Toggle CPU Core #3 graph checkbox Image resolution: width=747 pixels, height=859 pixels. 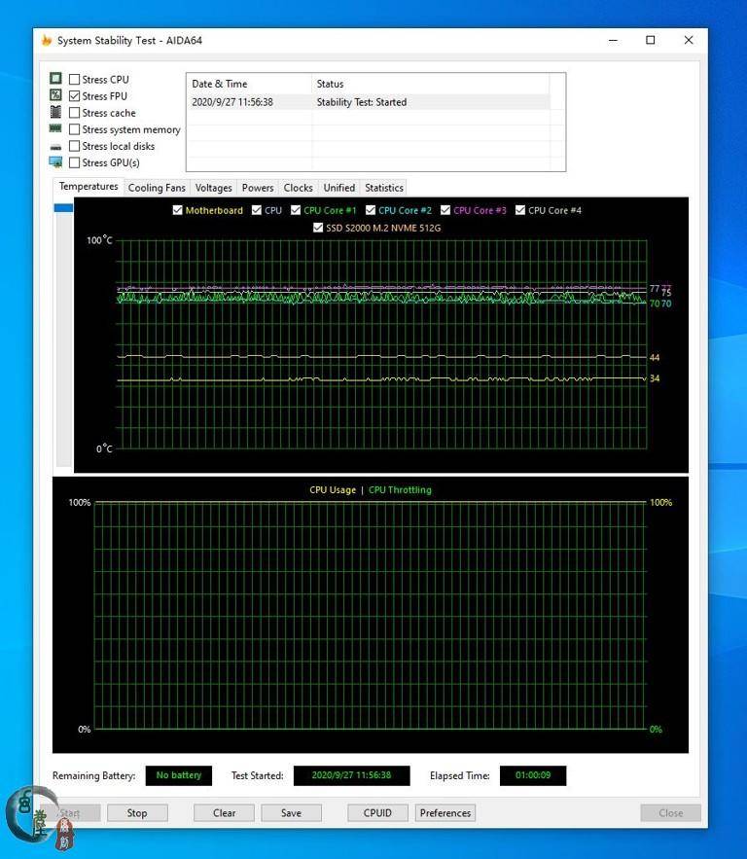(x=445, y=210)
